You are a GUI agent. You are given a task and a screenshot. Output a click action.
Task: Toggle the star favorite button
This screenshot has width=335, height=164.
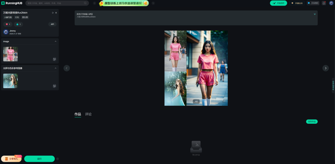(18, 24)
